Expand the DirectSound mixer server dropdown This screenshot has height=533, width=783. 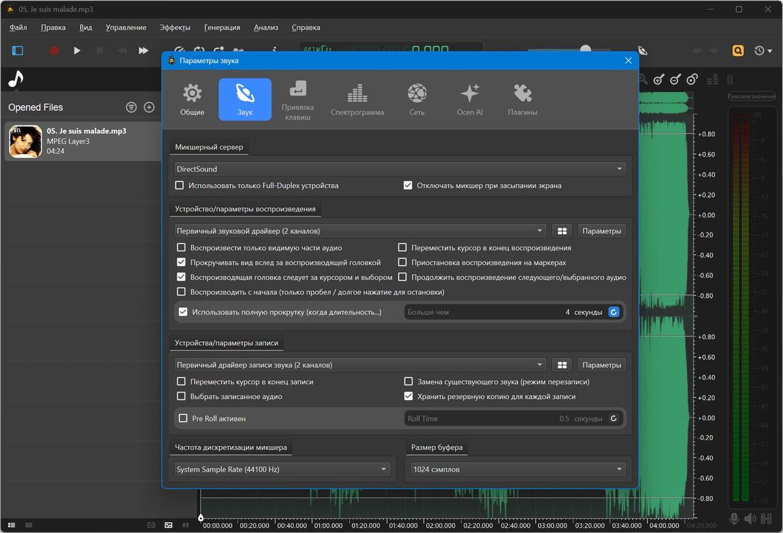point(399,169)
